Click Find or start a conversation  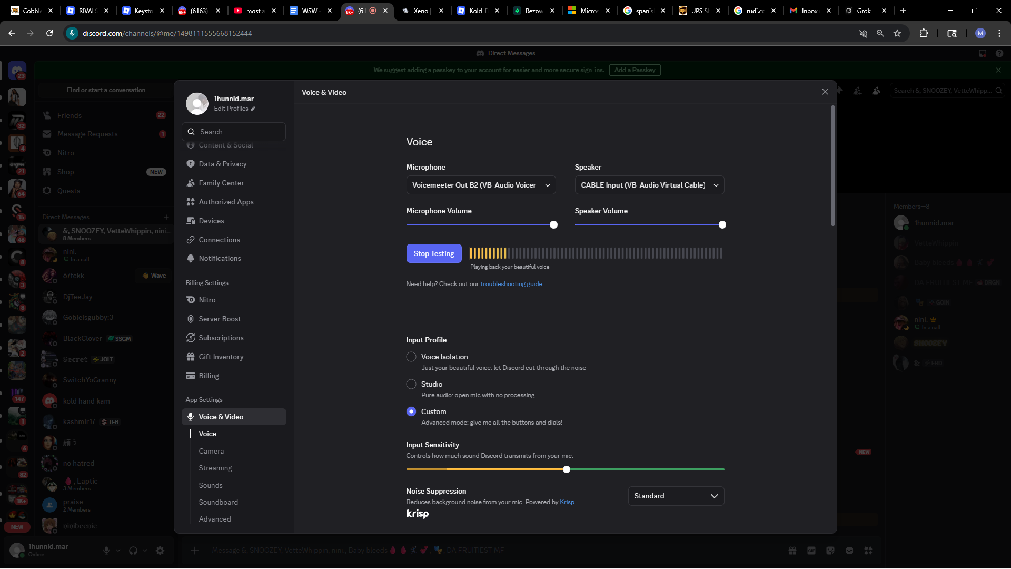pyautogui.click(x=106, y=90)
